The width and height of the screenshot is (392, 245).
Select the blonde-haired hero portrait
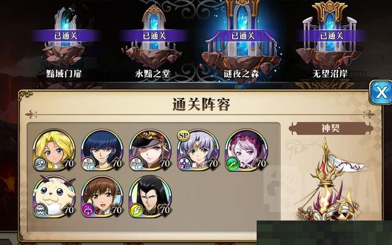(x=54, y=150)
